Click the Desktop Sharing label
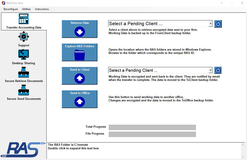Screen dimensions: 247x160 (23, 63)
